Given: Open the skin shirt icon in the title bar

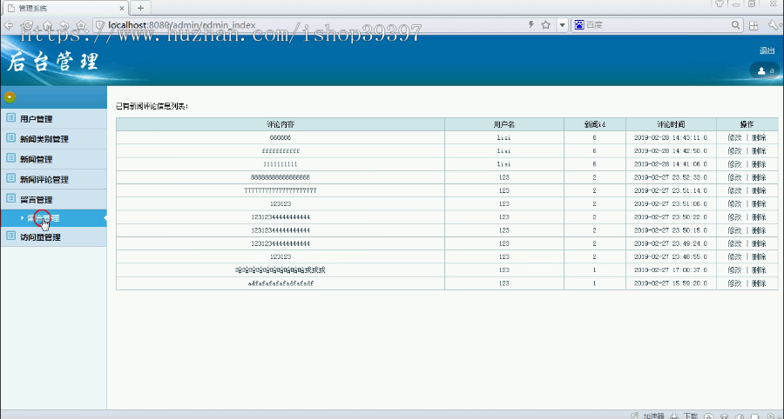Looking at the screenshot, I should tap(720, 4).
